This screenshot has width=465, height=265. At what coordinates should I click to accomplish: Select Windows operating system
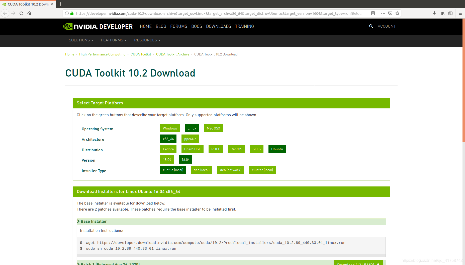170,128
